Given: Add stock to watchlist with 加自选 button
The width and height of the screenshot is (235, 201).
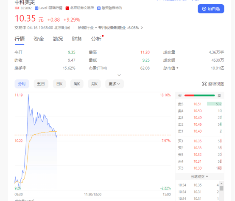Looking at the screenshot, I should tap(211, 9).
